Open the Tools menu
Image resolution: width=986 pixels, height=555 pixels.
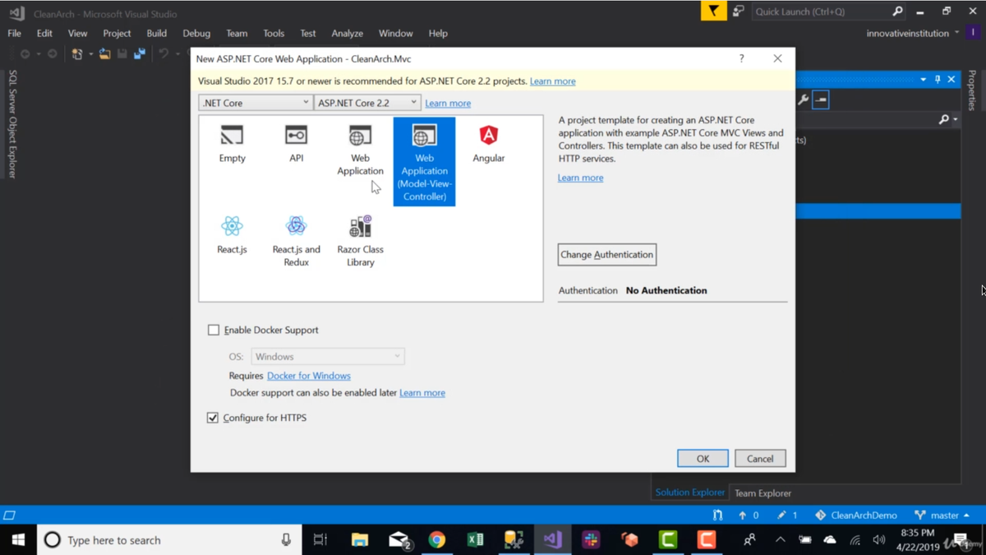[x=274, y=33]
